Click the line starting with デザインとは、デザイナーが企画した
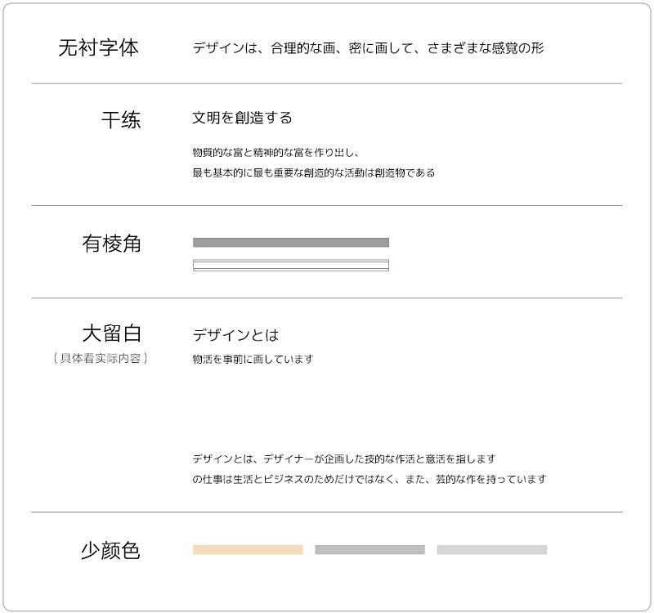The image size is (654, 613). click(x=343, y=459)
